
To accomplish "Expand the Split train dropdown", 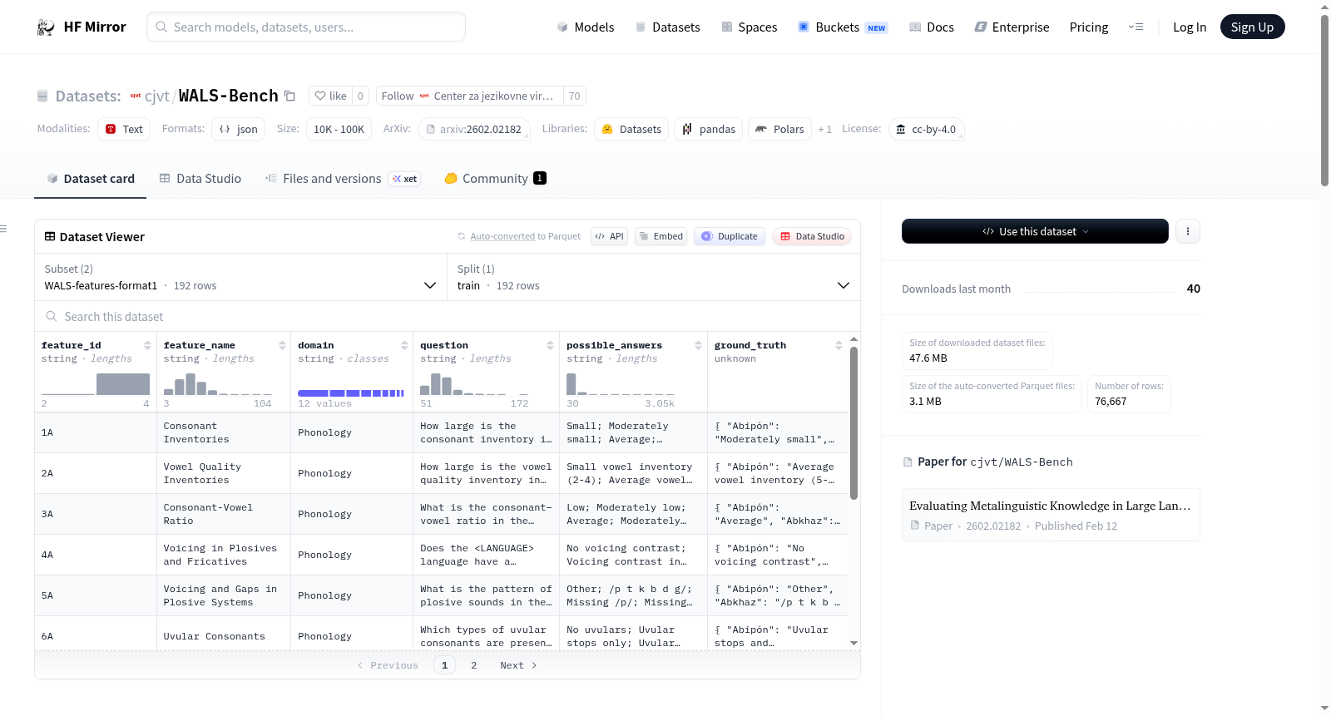I will coord(653,277).
